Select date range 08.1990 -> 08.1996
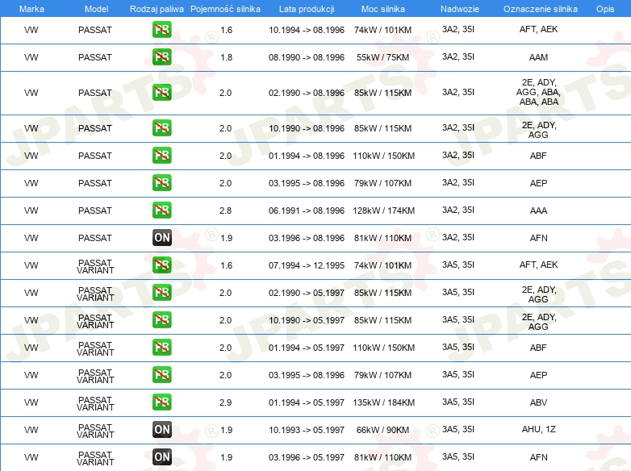This screenshot has height=471, width=631. [307, 57]
